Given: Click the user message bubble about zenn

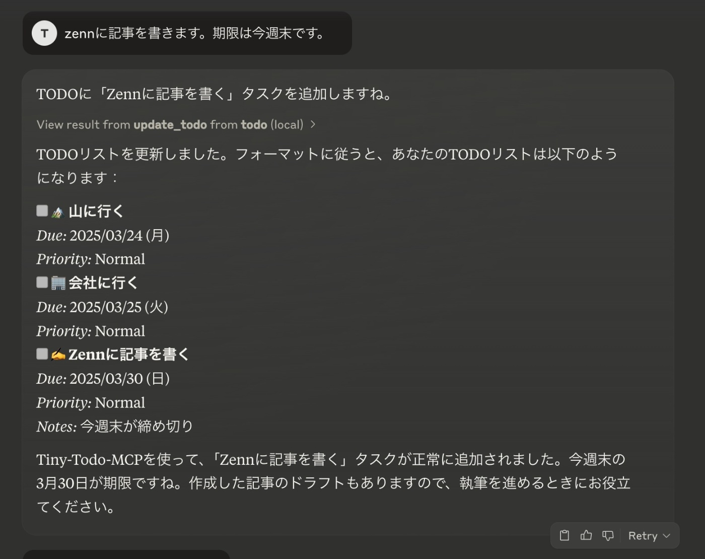Looking at the screenshot, I should (x=187, y=33).
